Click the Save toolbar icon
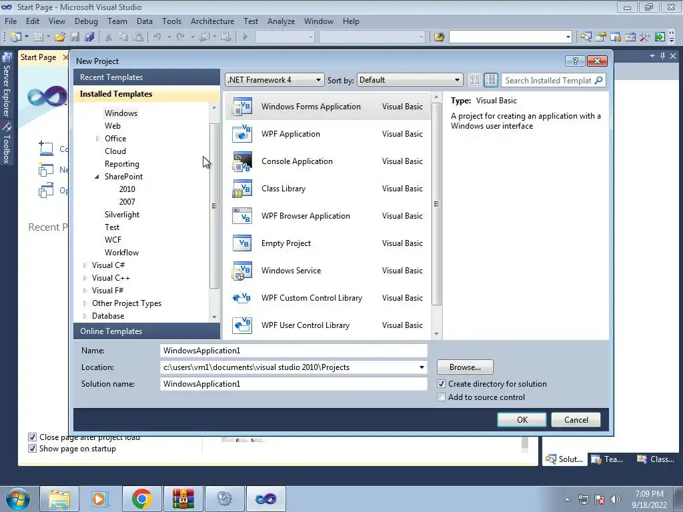Viewport: 683px width, 512px height. tap(75, 37)
